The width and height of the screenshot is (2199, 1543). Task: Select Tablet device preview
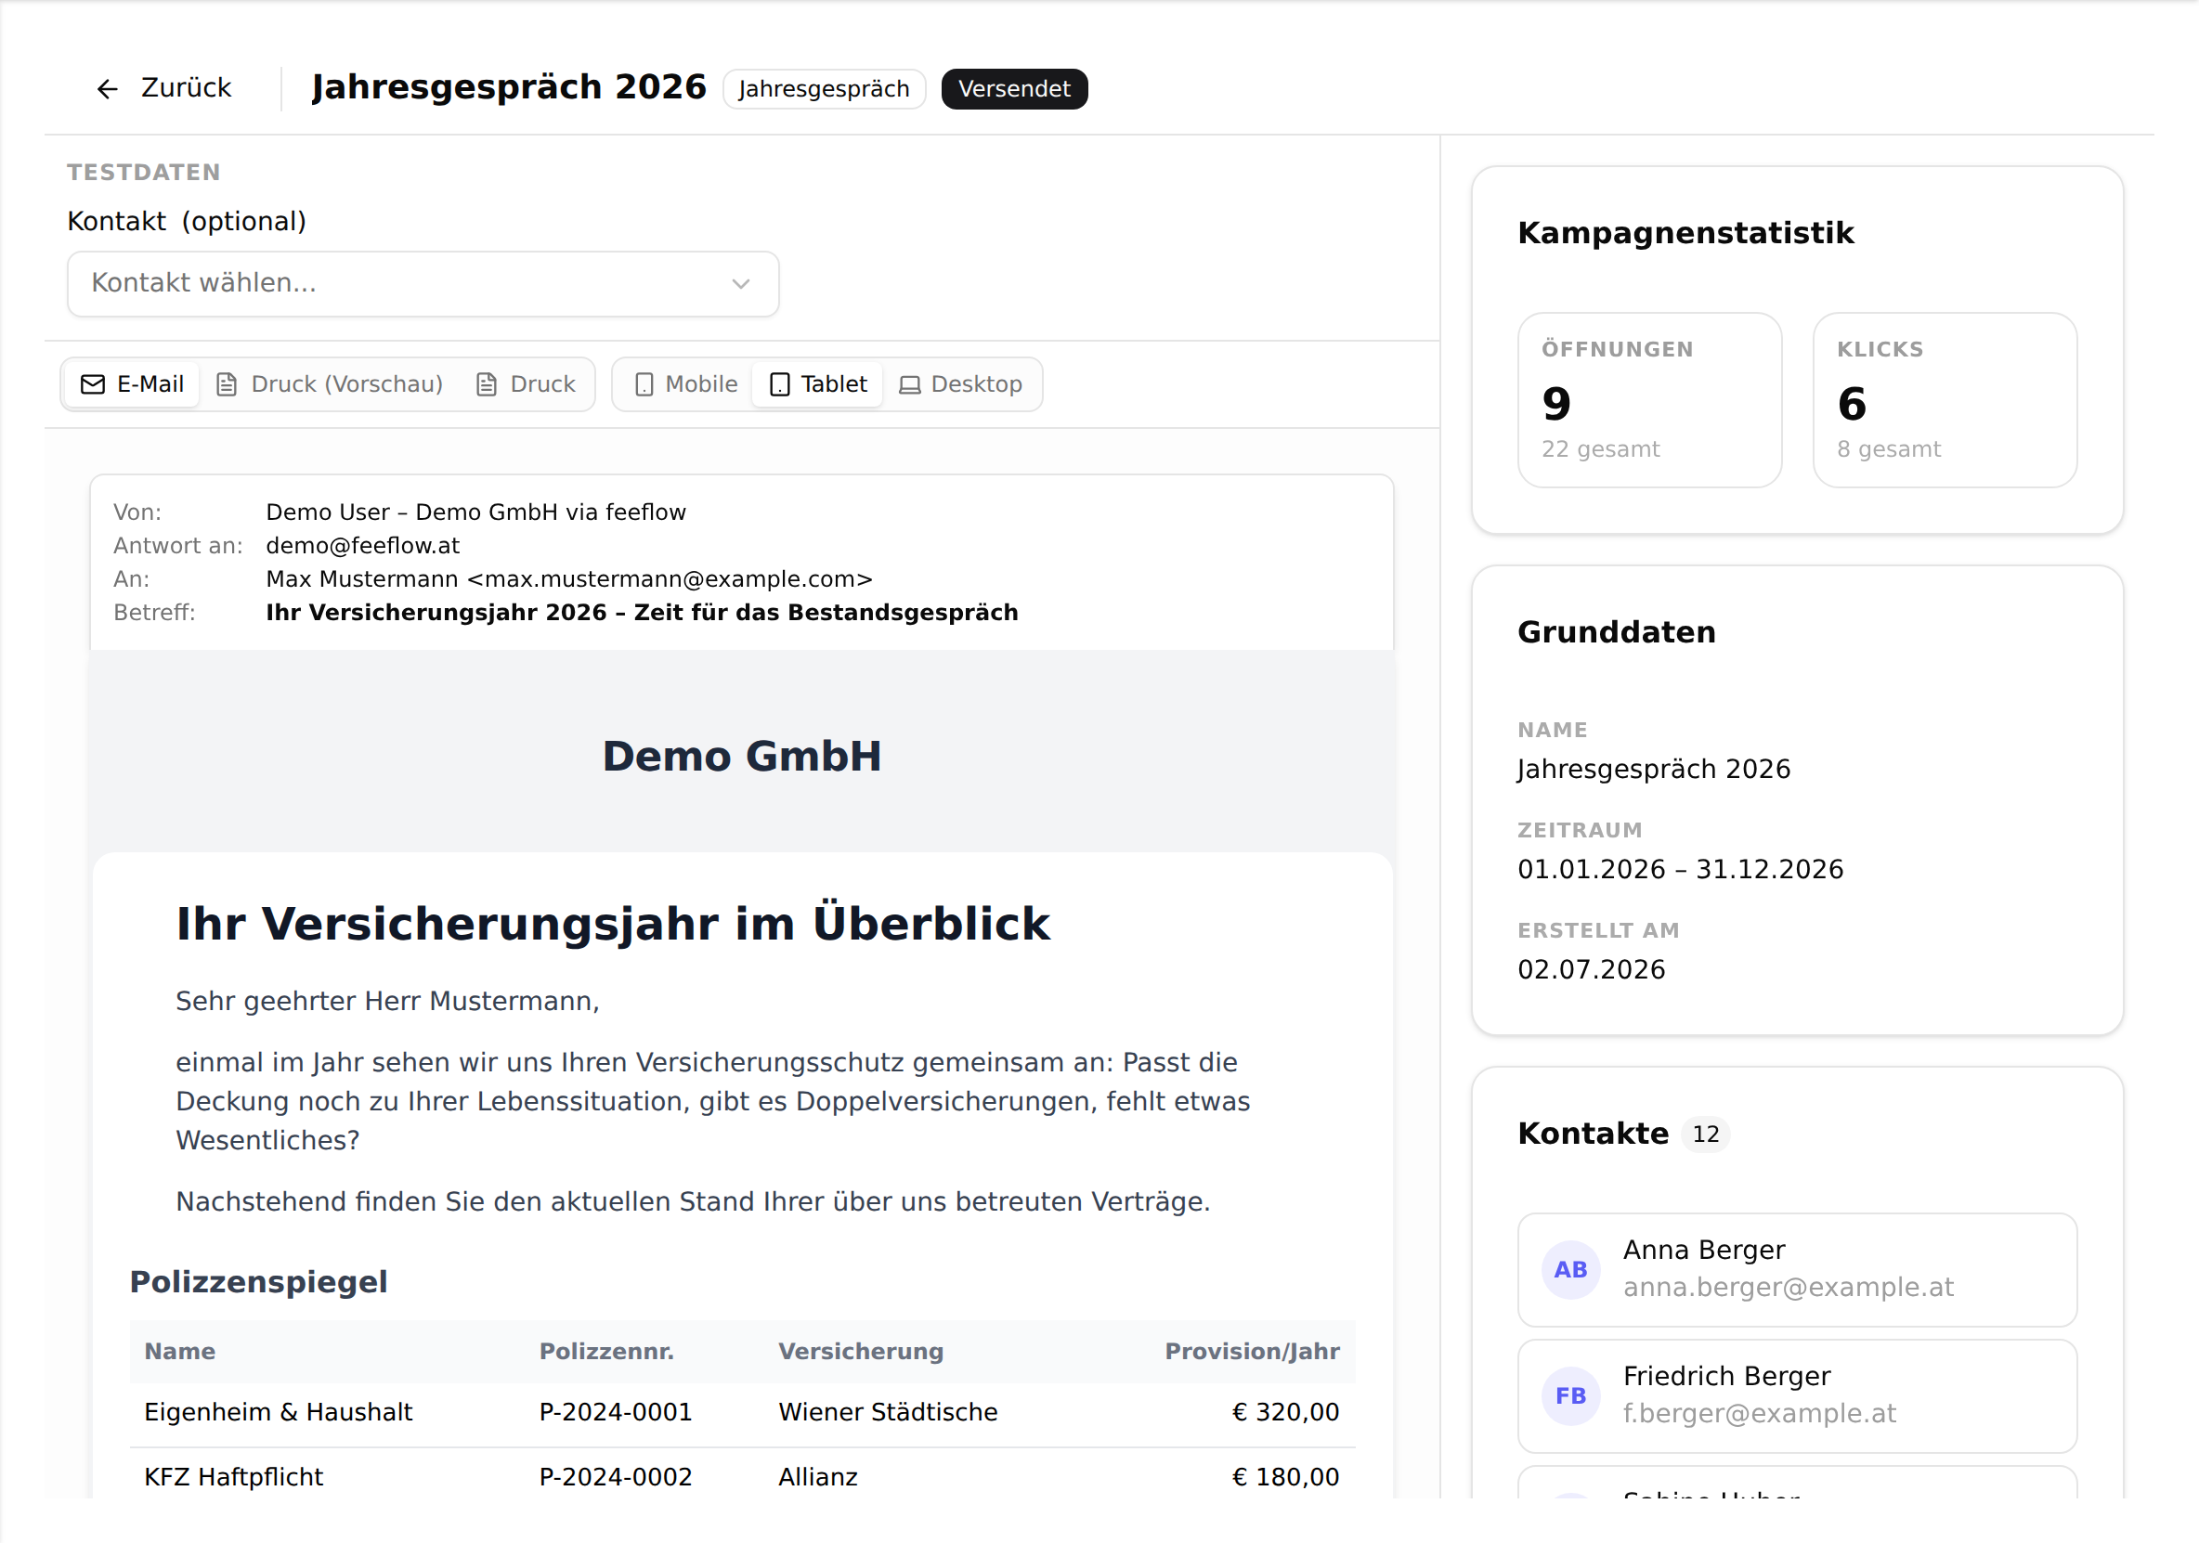point(818,384)
